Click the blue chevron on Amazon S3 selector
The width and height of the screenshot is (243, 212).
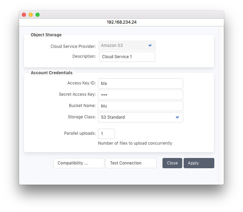(150, 45)
